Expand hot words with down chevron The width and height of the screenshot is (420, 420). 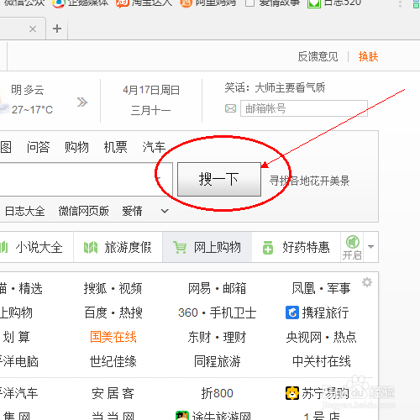point(165,211)
